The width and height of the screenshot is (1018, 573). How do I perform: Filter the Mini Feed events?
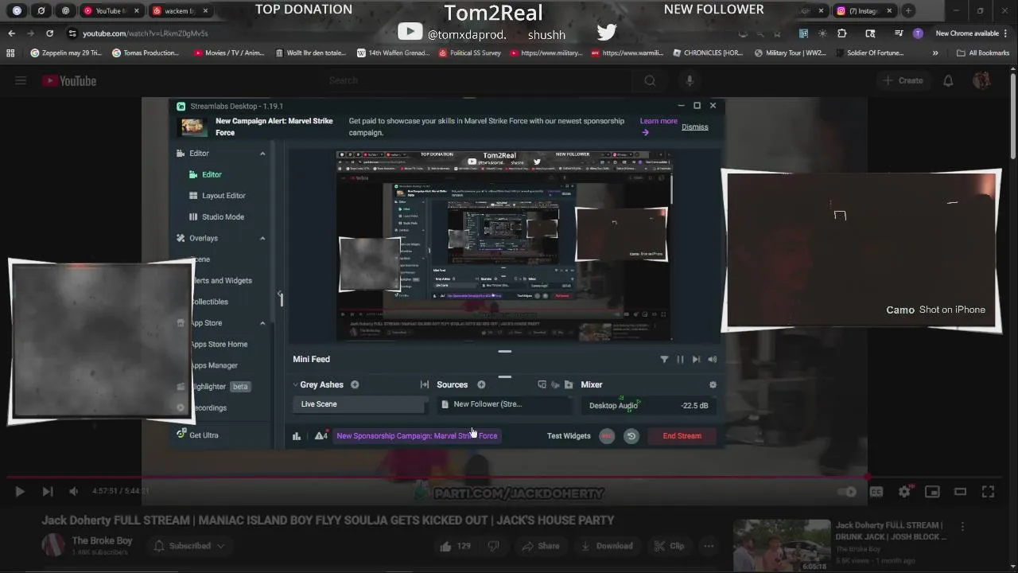click(664, 359)
